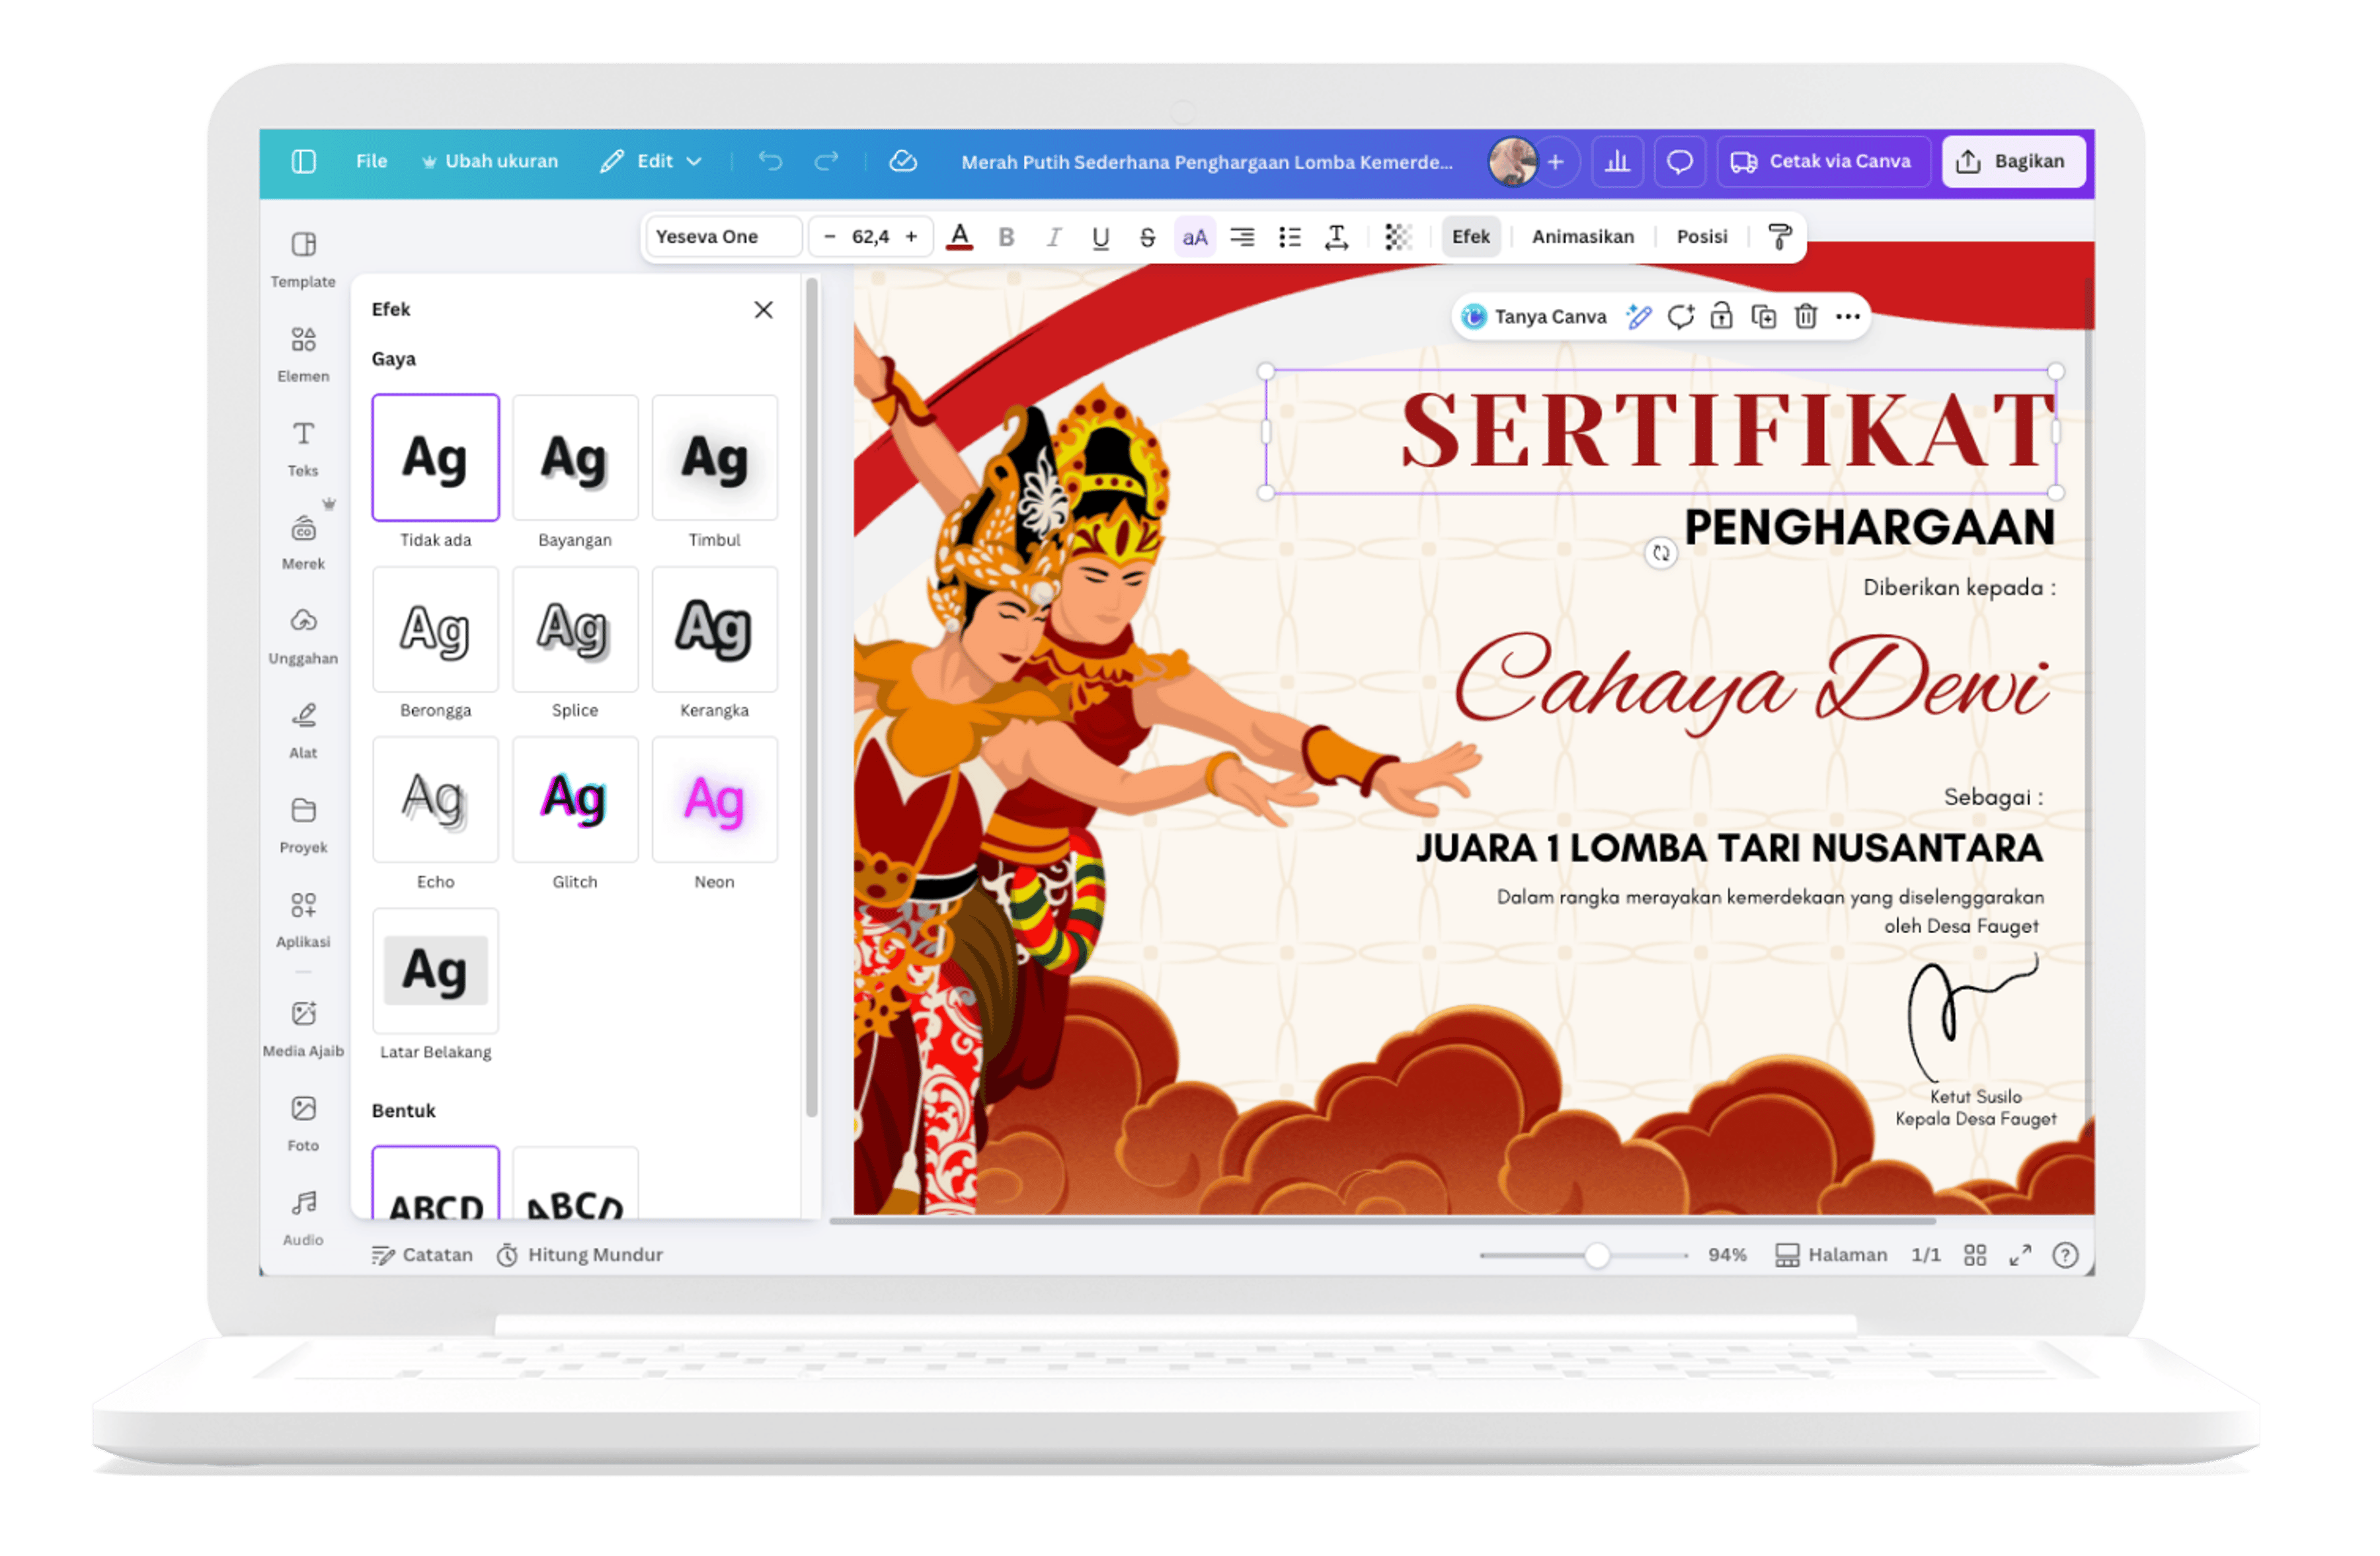Open the Audio sidebar panel
The image size is (2380, 1556).
303,1218
